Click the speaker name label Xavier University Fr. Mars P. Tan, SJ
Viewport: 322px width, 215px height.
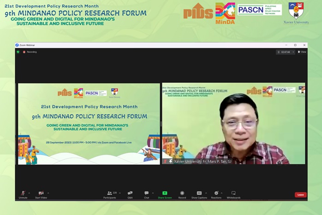click(x=203, y=162)
